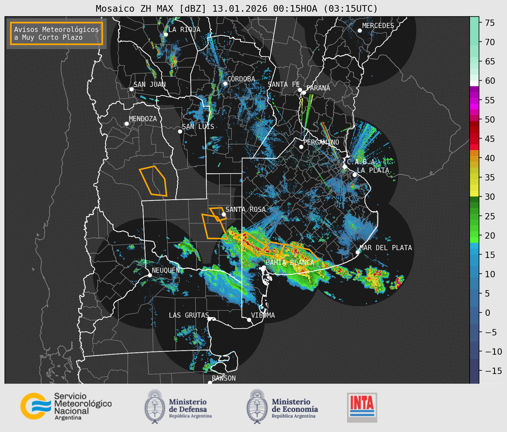507x432 pixels.
Task: Click the BAHÍA BLANCA city label
Action: tap(290, 263)
